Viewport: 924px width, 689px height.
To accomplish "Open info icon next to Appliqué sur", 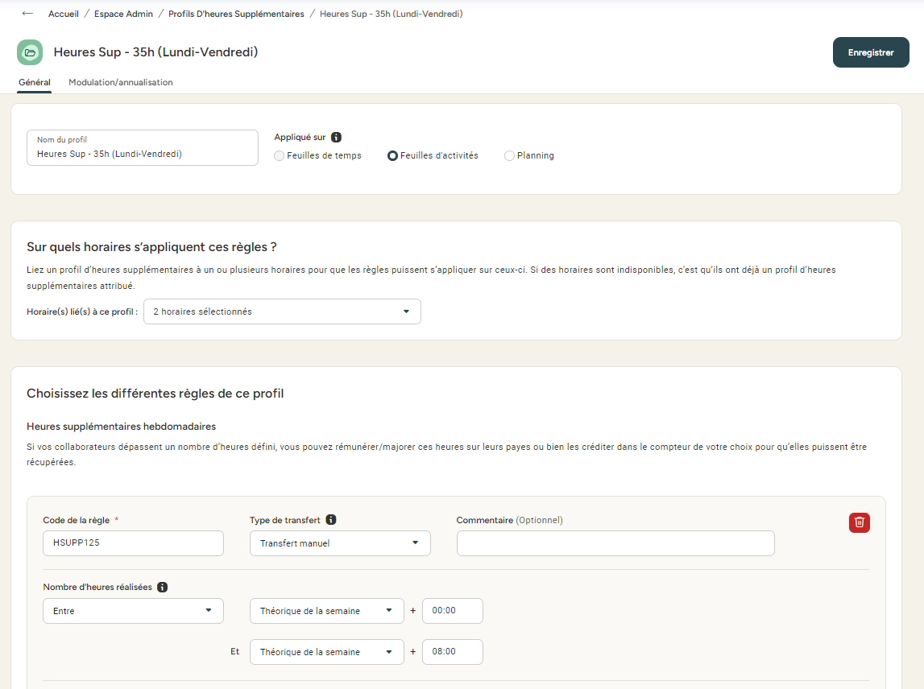I will point(337,137).
